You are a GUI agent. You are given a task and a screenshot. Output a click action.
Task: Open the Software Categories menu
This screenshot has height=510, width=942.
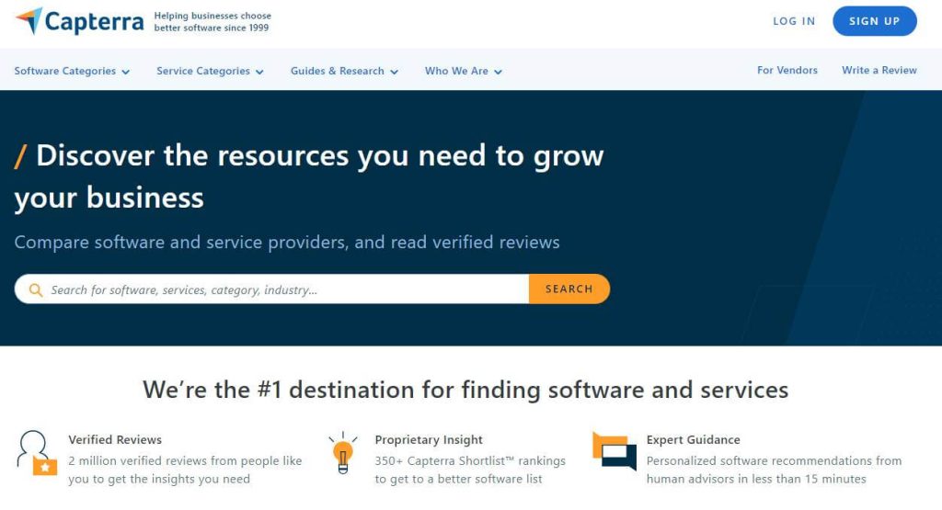click(x=72, y=71)
